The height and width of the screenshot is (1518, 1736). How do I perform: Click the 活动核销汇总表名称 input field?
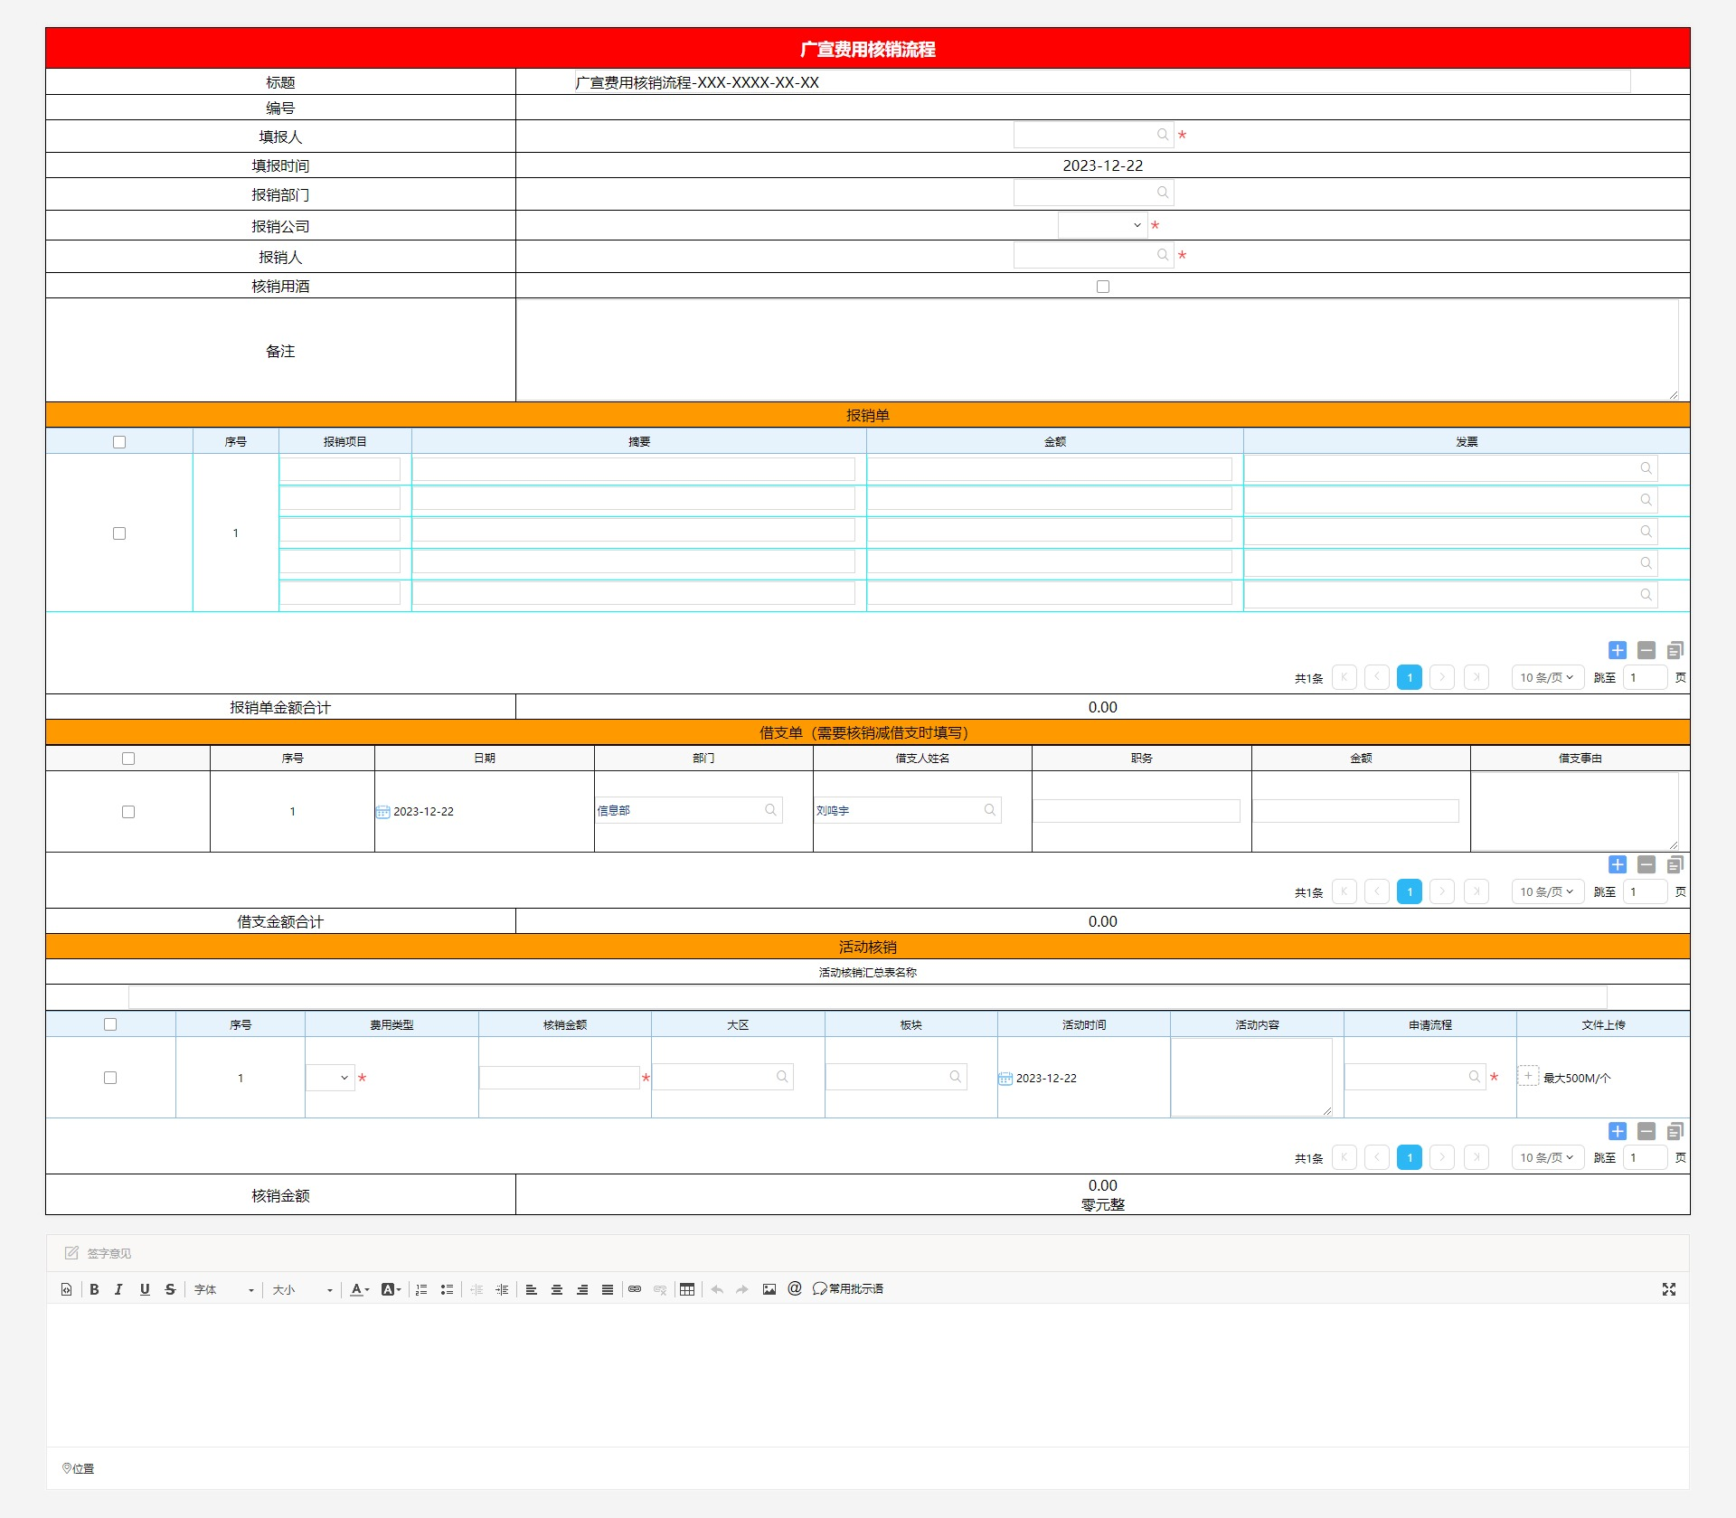pyautogui.click(x=868, y=997)
